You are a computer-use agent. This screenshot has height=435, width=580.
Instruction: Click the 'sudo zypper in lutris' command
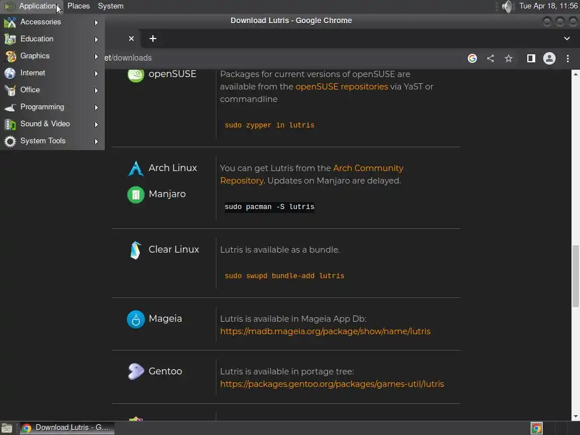tap(269, 125)
